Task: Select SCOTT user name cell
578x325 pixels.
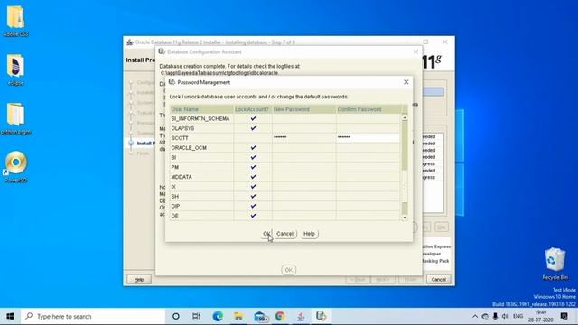Action: click(x=201, y=138)
